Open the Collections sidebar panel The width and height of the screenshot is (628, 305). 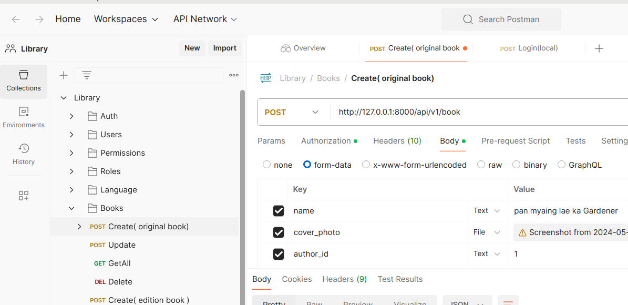[24, 81]
